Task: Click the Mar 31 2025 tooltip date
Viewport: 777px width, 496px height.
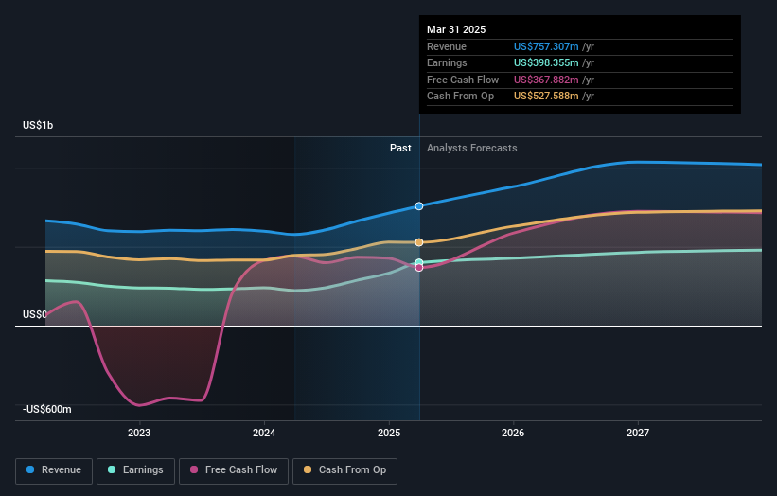Action: point(456,29)
